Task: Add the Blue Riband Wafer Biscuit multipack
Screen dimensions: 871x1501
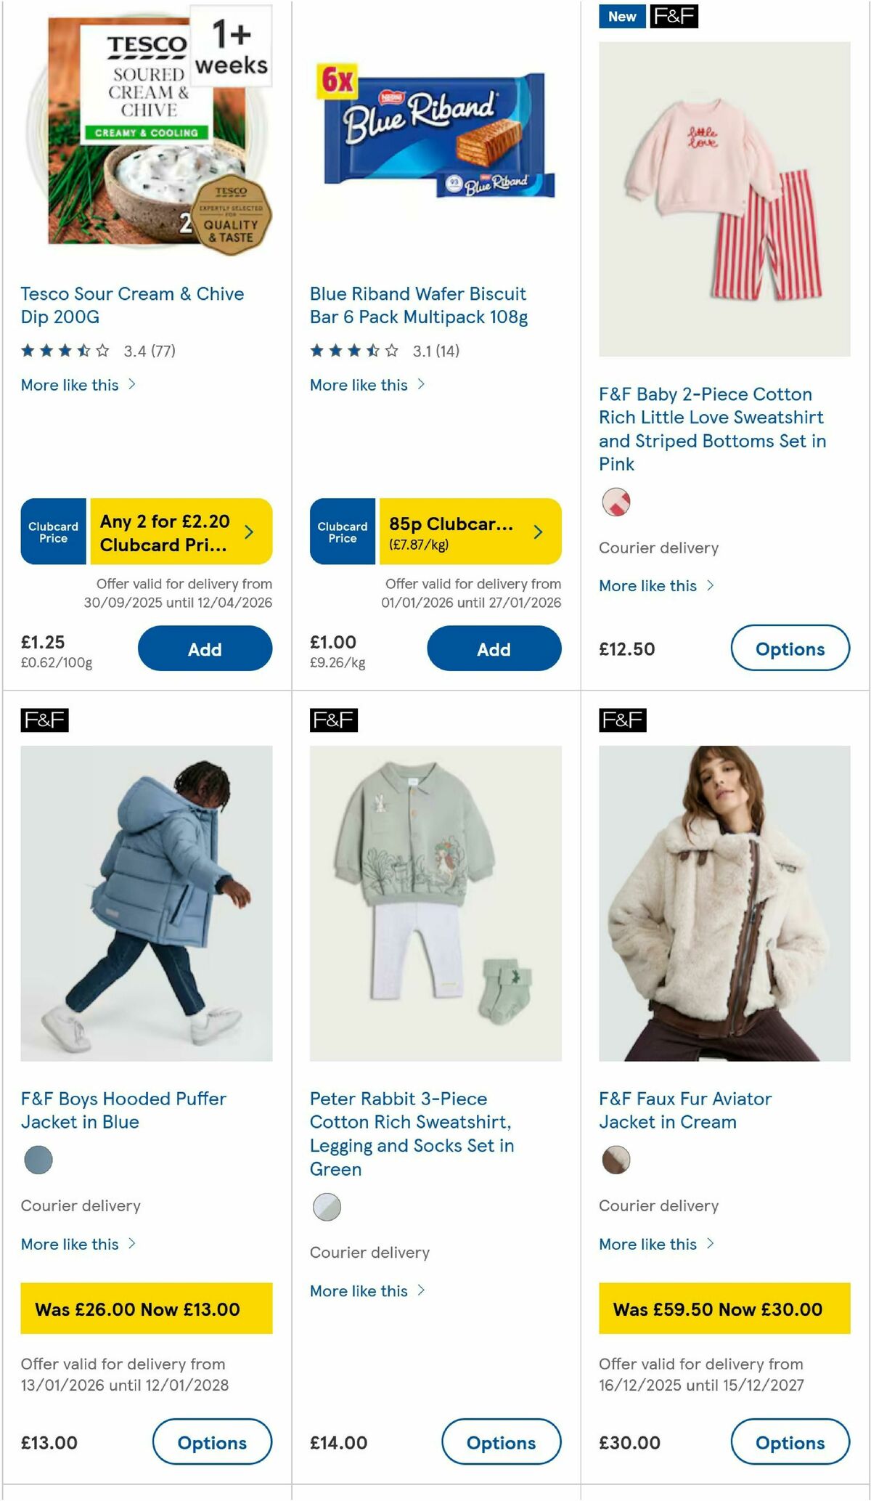Action: 493,648
